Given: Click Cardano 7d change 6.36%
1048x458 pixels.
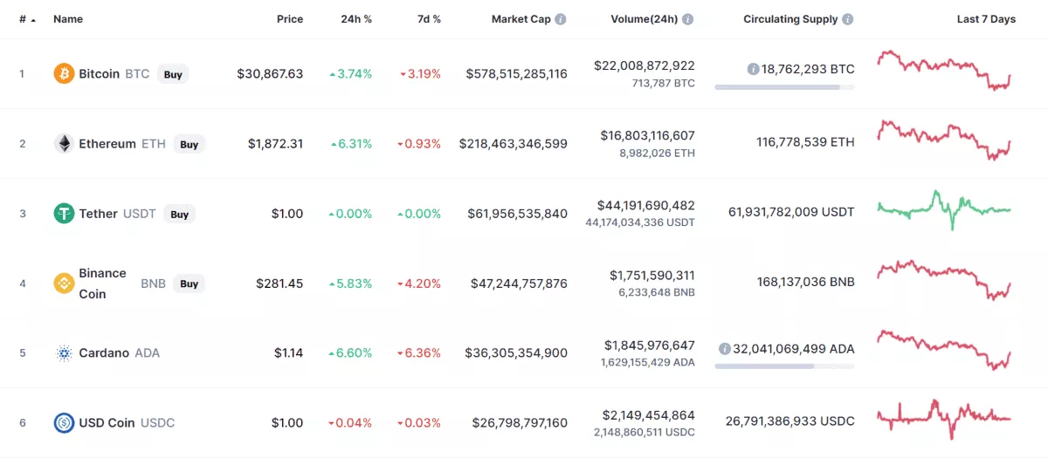Looking at the screenshot, I should coord(420,353).
